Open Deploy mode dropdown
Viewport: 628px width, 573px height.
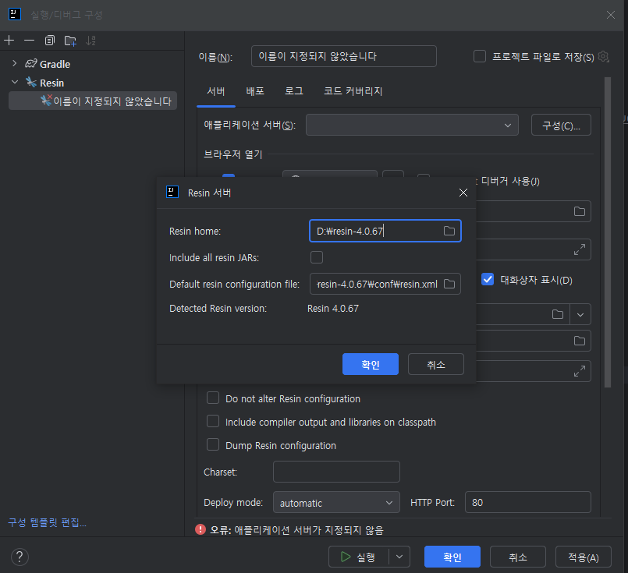[336, 503]
